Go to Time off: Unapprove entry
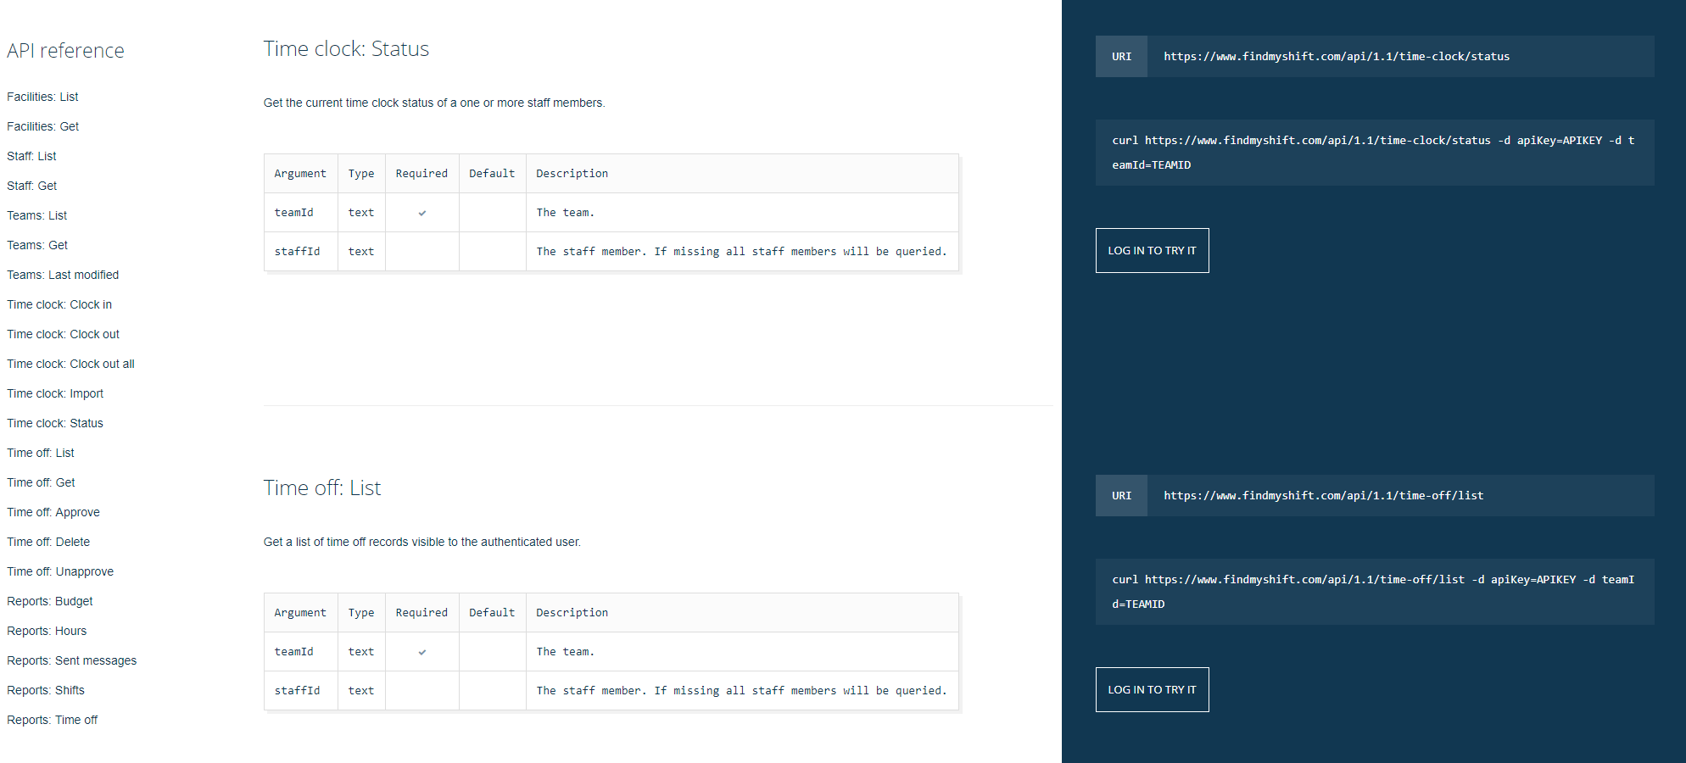 [60, 571]
